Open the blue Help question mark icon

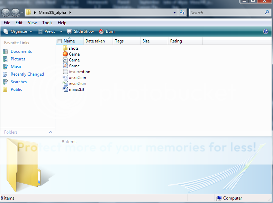[x=266, y=31]
